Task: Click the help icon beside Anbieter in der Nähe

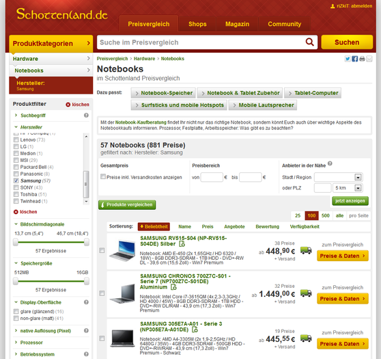Action: 330,163
